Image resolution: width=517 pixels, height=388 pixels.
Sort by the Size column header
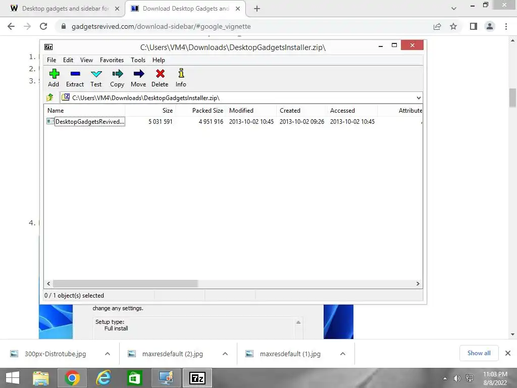click(x=150, y=111)
